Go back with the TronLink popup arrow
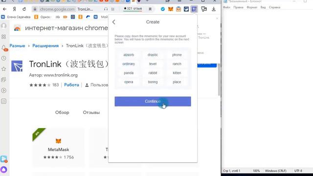The width and height of the screenshot is (313, 176). tap(114, 22)
